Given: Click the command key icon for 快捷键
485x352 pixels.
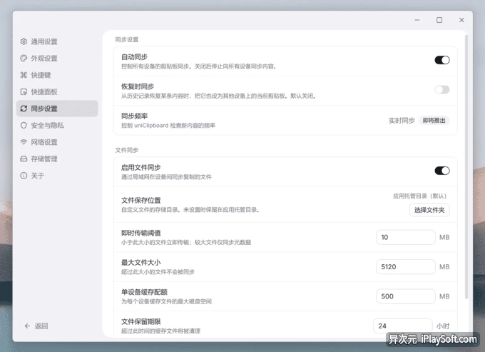Looking at the screenshot, I should click(24, 75).
